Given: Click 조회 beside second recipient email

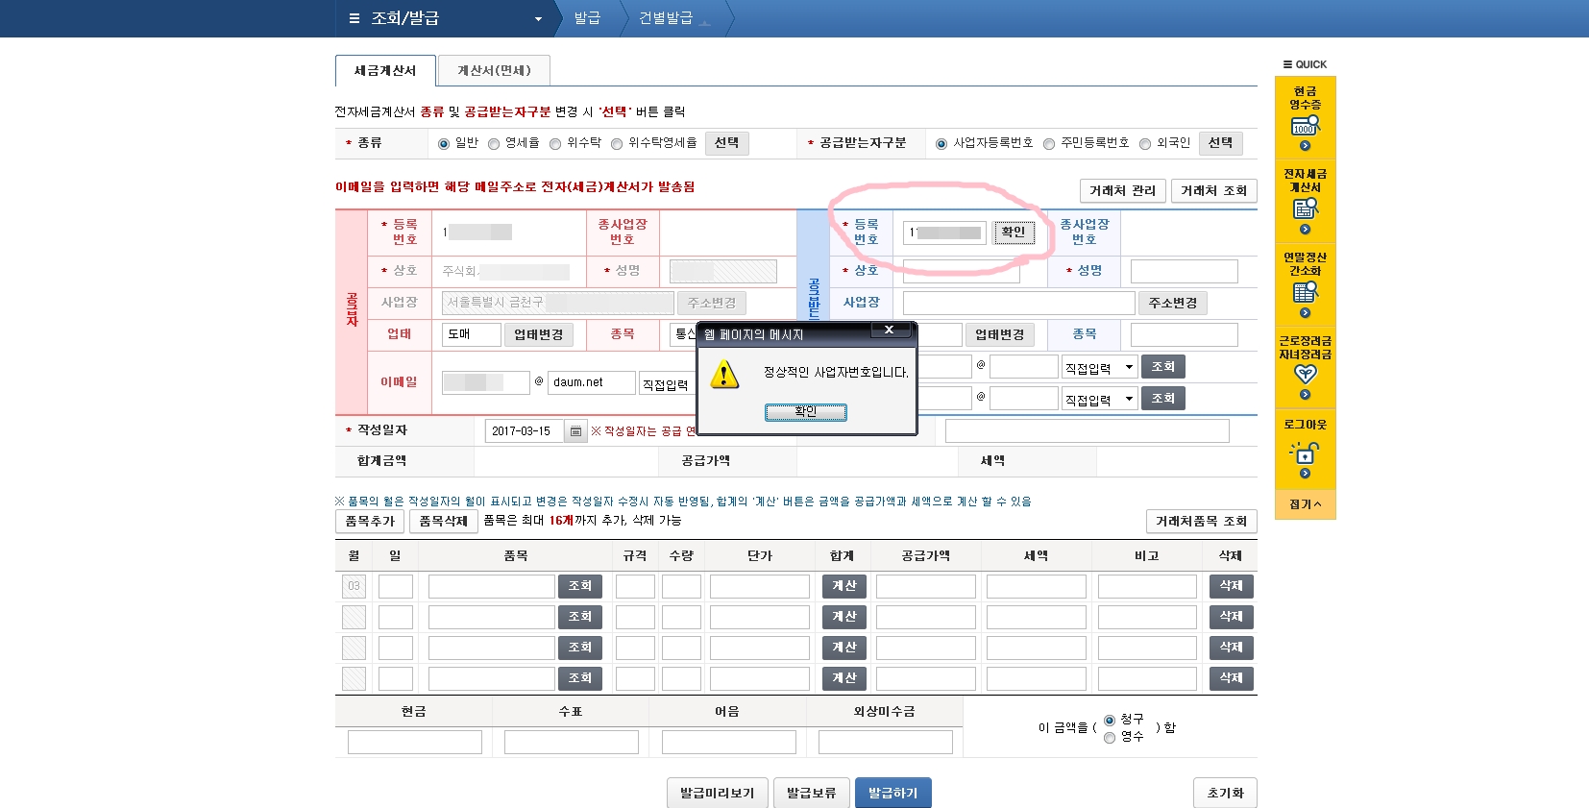Looking at the screenshot, I should [x=1162, y=399].
